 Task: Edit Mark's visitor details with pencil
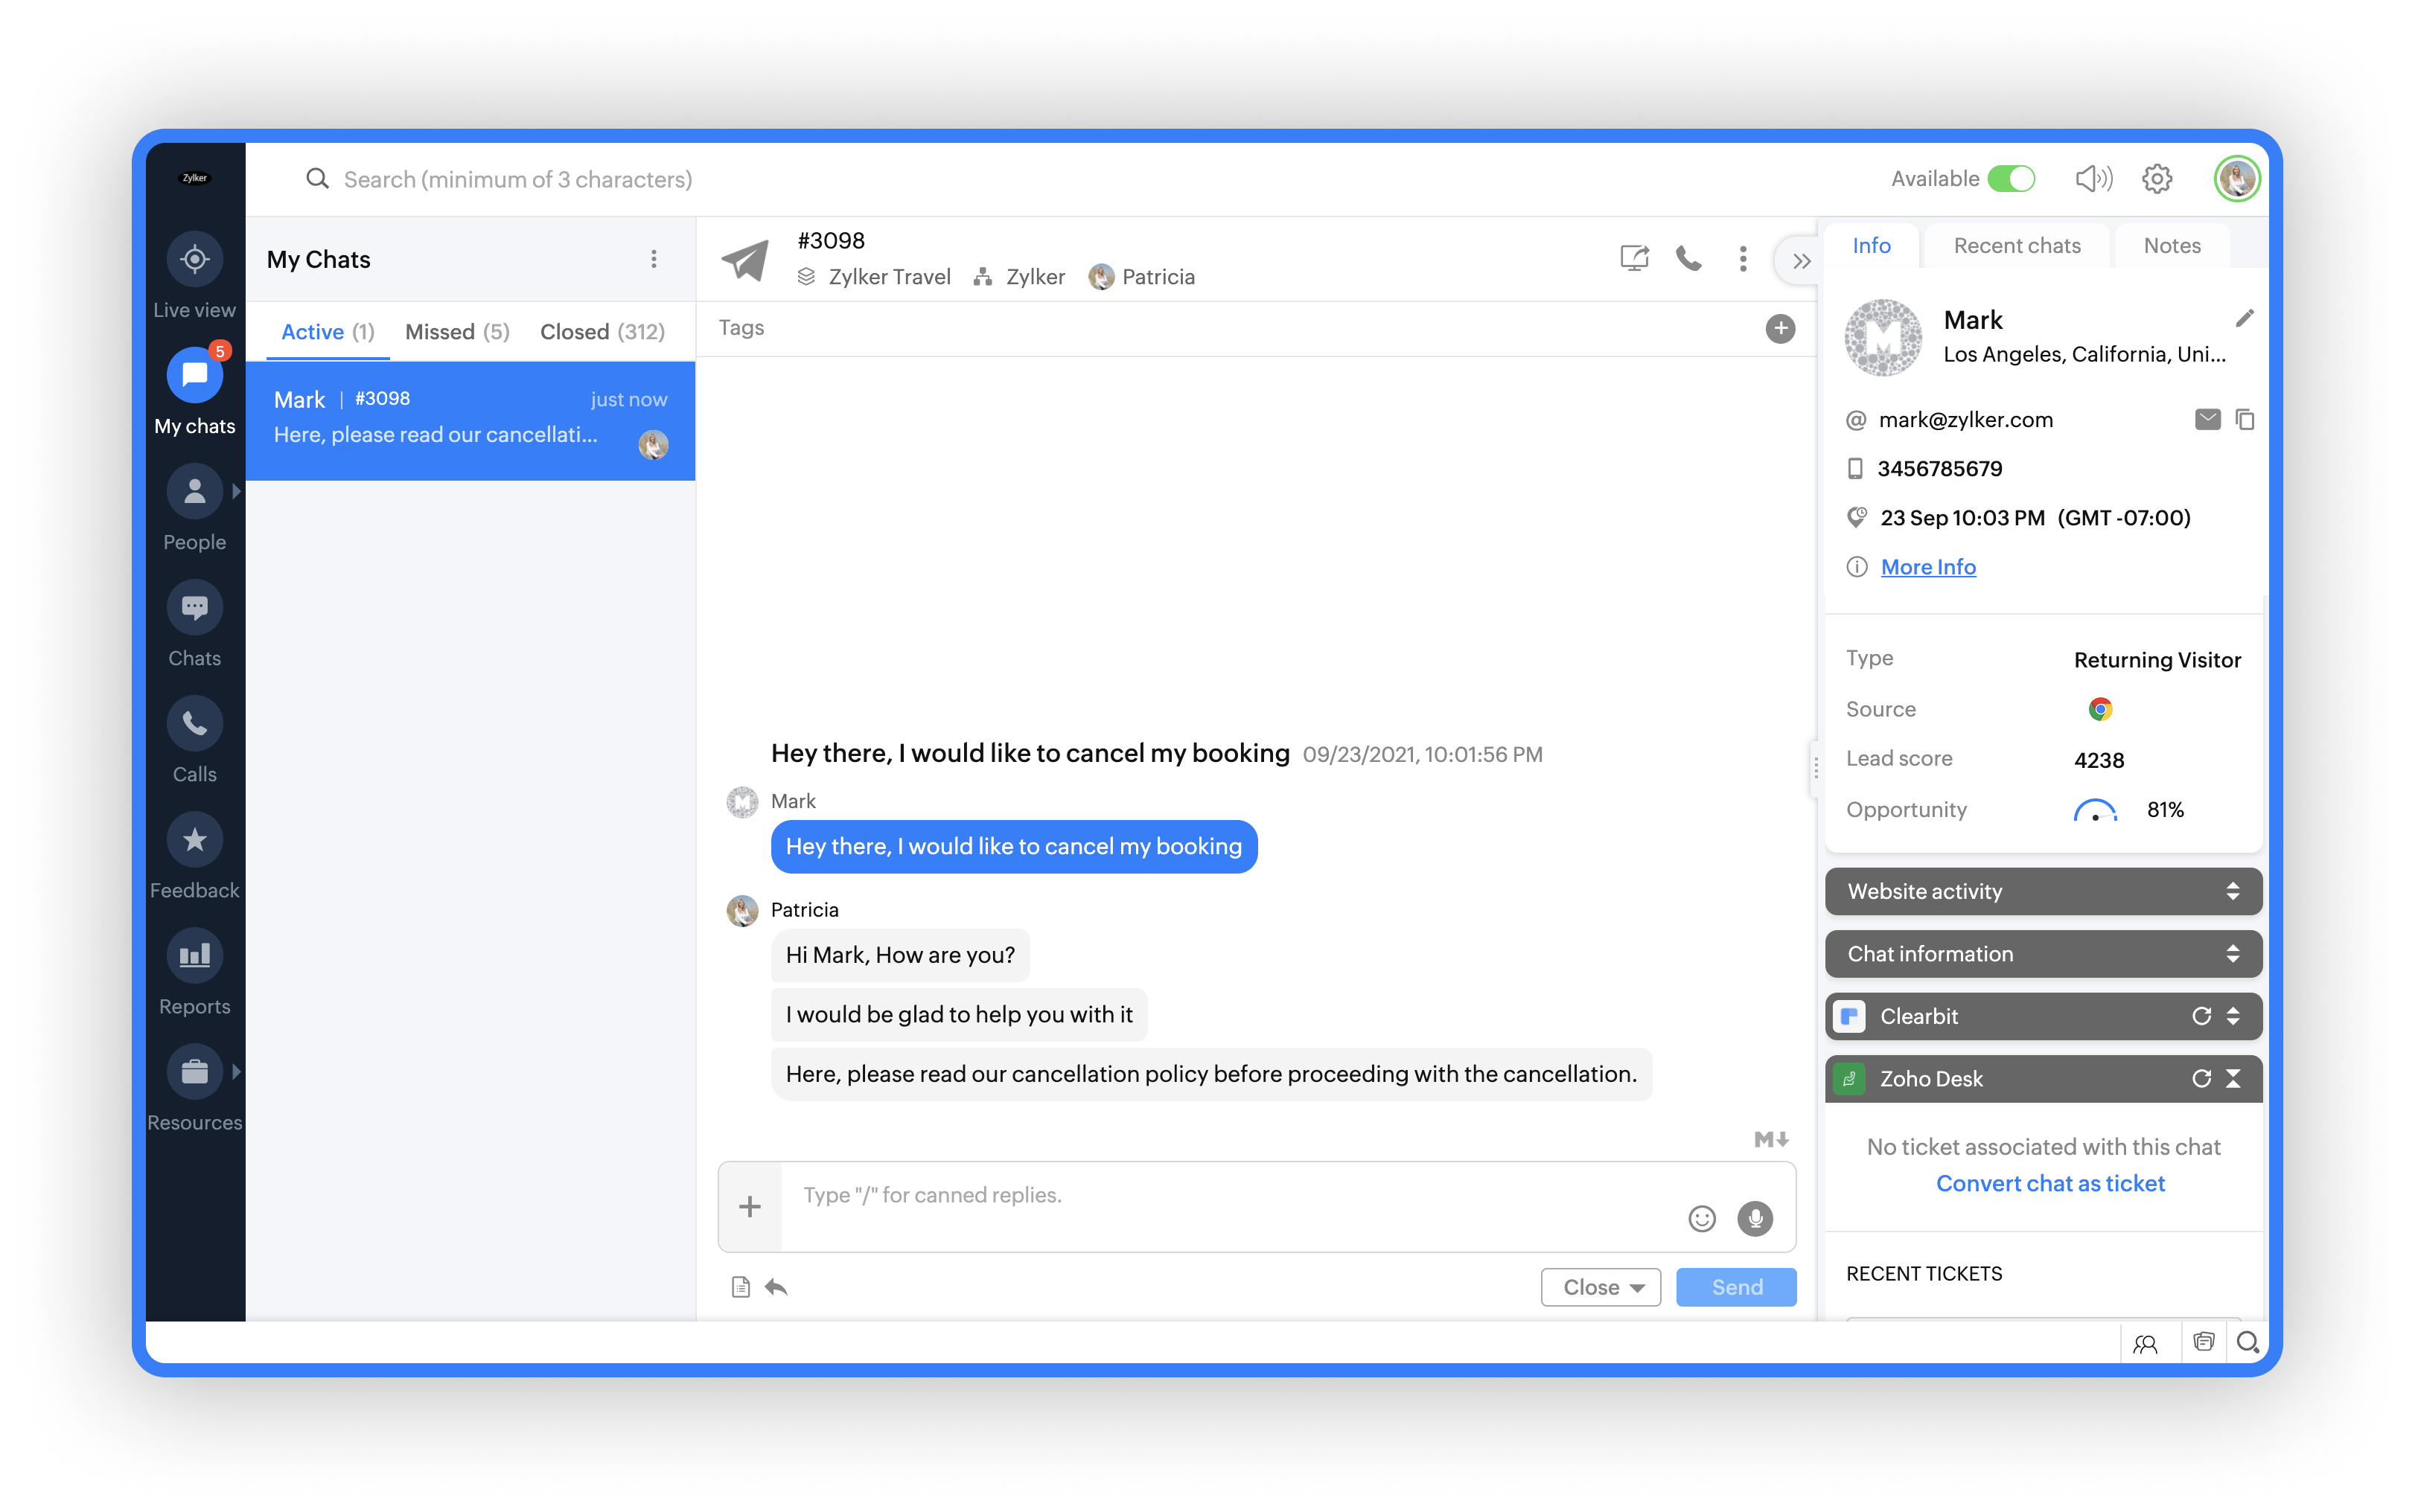click(x=2244, y=319)
